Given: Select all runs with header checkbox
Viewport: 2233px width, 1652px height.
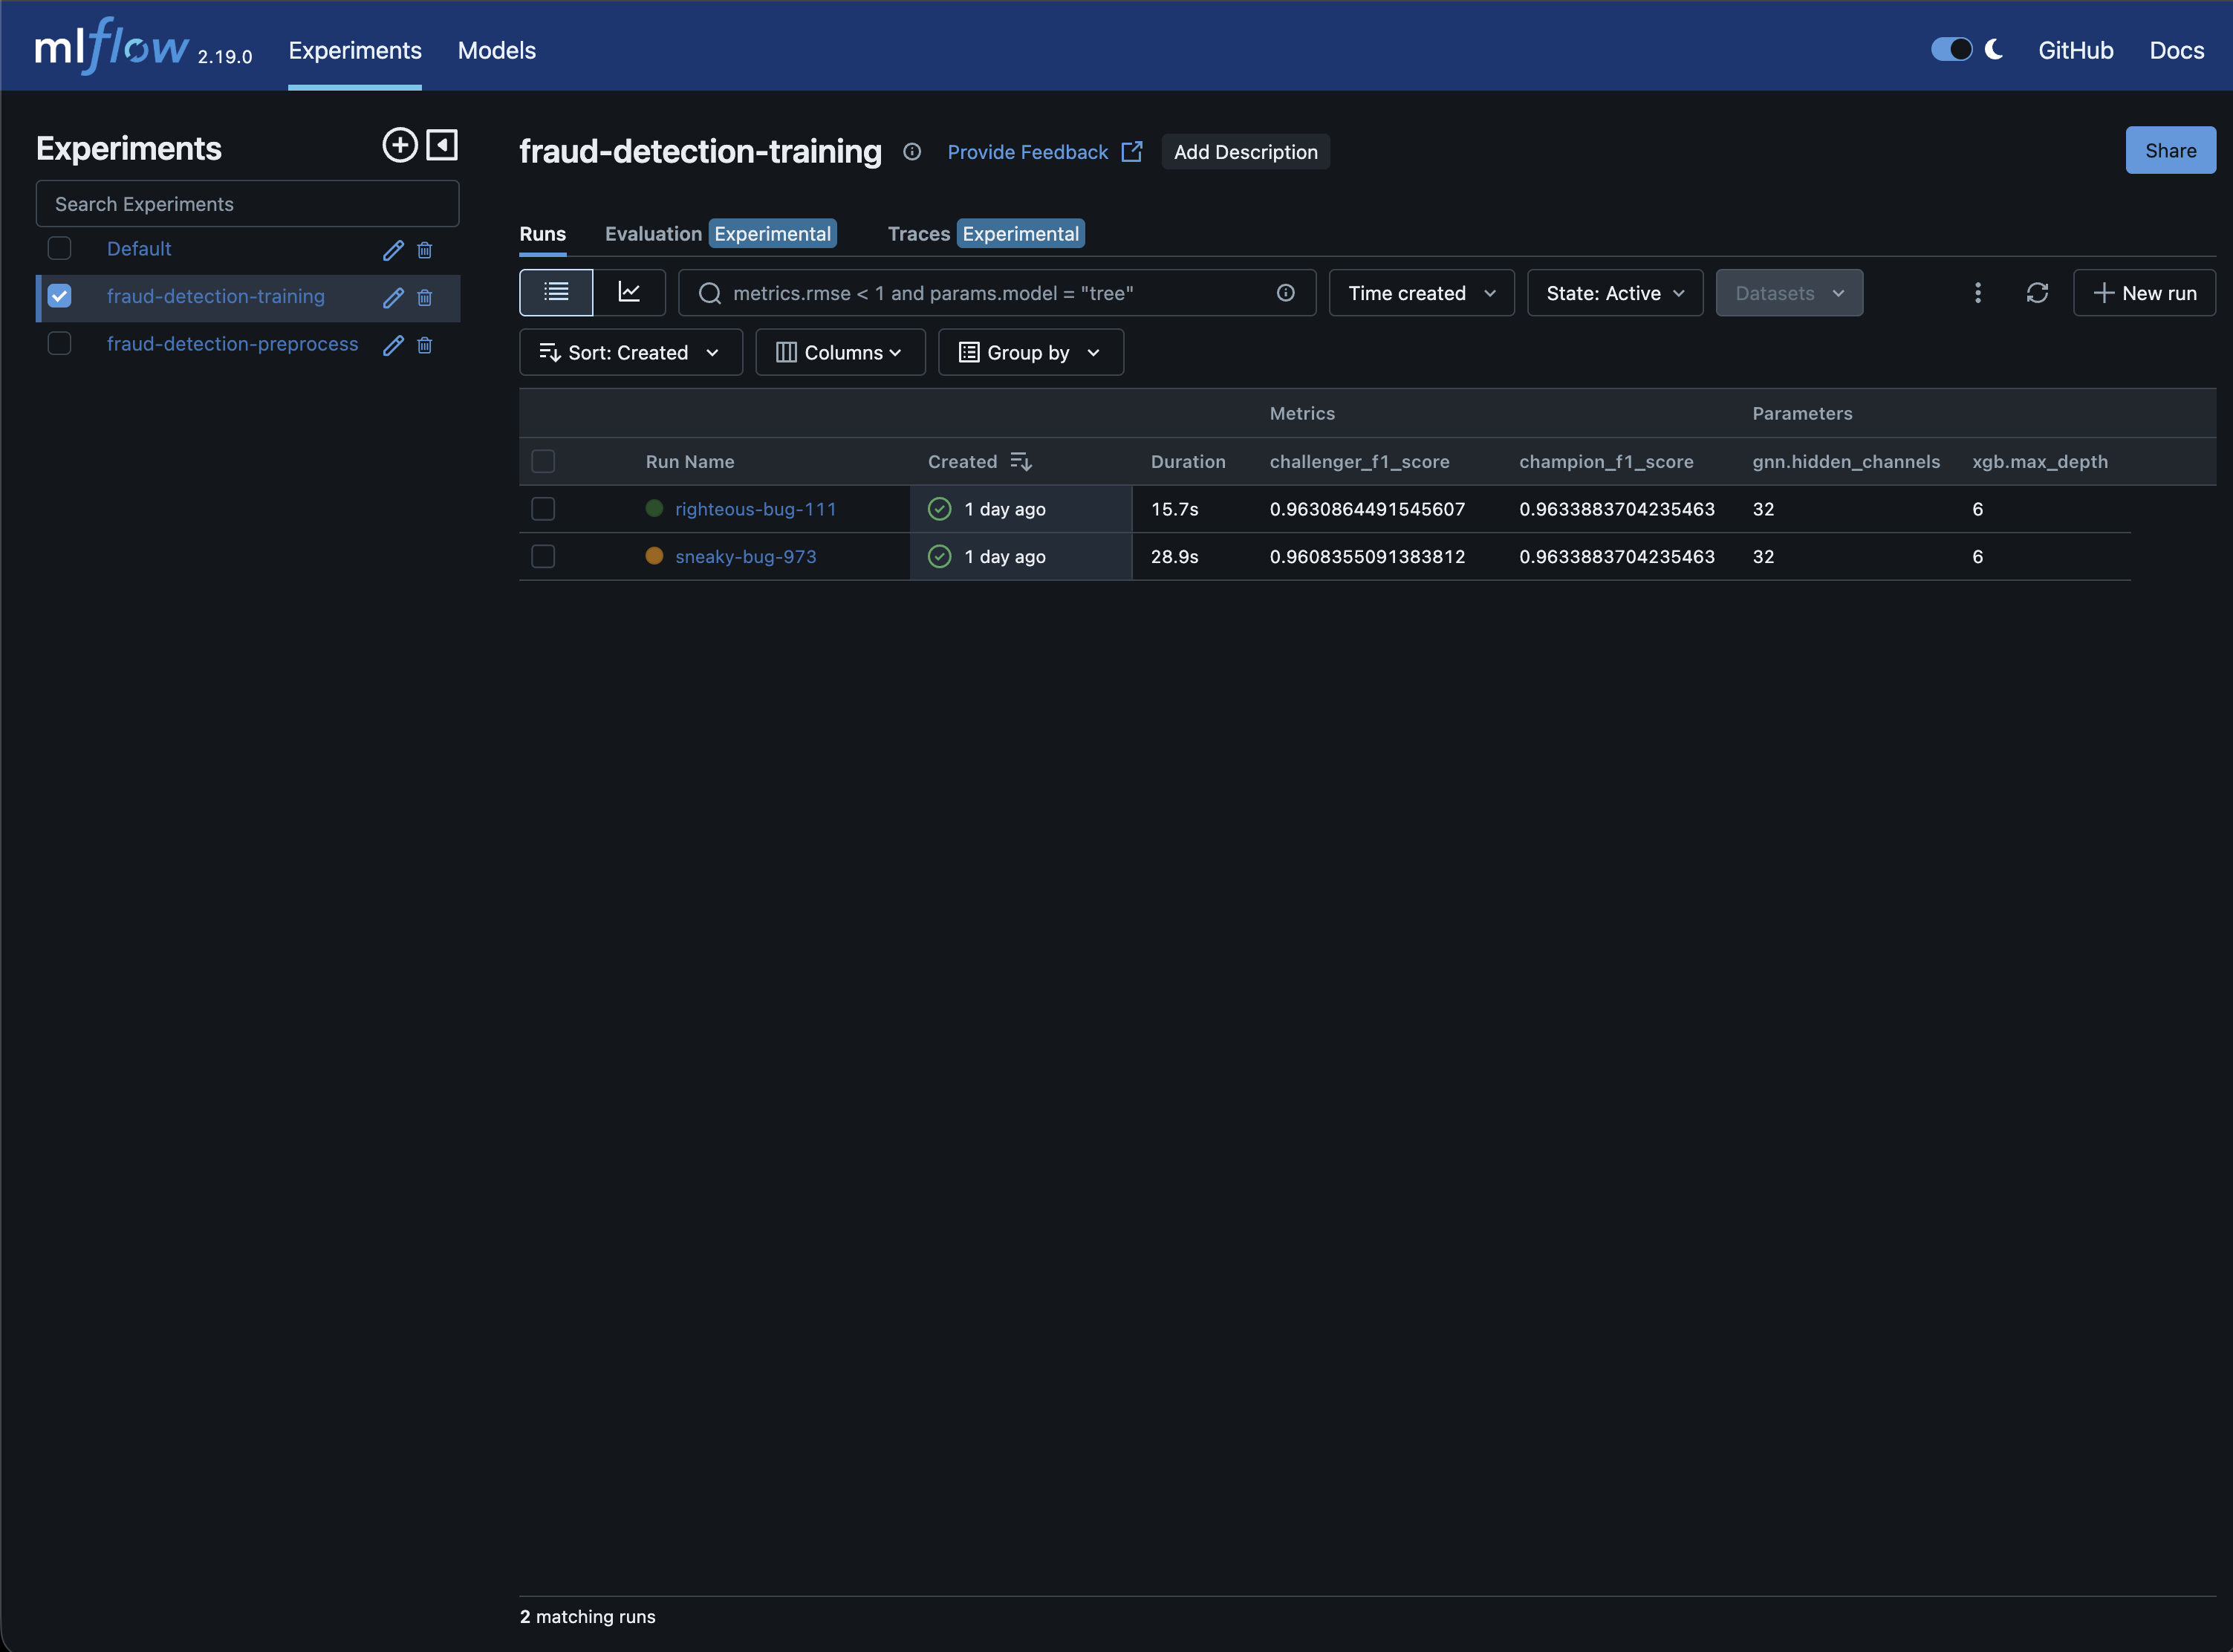Looking at the screenshot, I should [x=543, y=461].
